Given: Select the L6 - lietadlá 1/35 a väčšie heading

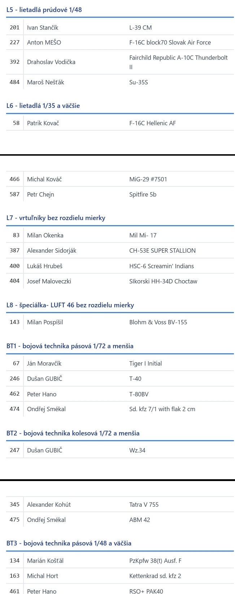Looking at the screenshot, I should click(43, 106).
